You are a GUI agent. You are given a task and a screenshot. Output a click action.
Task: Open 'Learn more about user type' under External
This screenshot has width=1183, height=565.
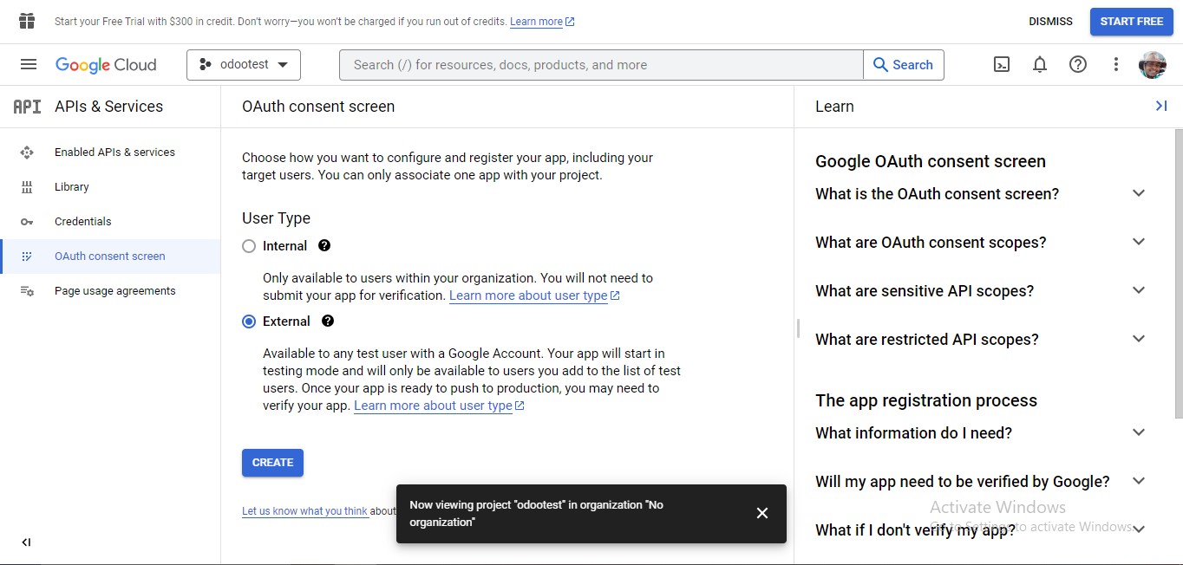point(439,406)
